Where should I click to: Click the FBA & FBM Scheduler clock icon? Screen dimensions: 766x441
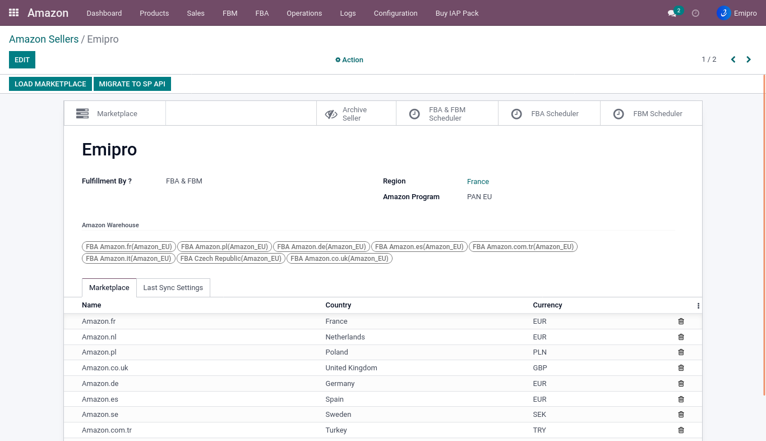[414, 114]
